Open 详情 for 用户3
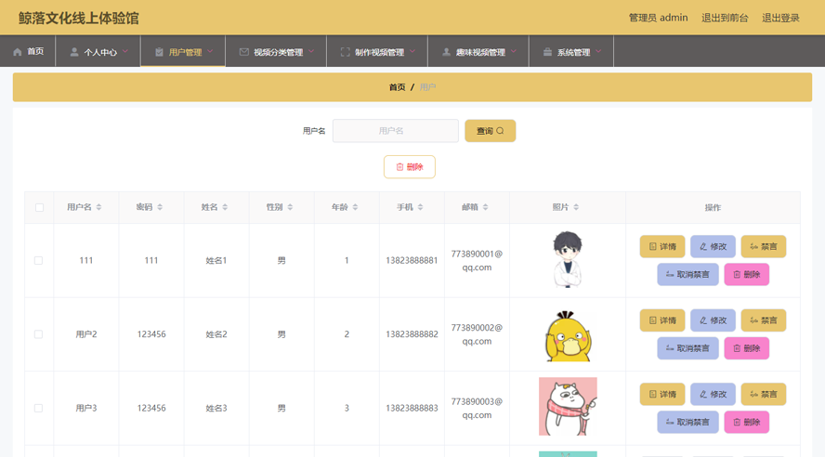Viewport: 825px width, 457px height. point(662,395)
